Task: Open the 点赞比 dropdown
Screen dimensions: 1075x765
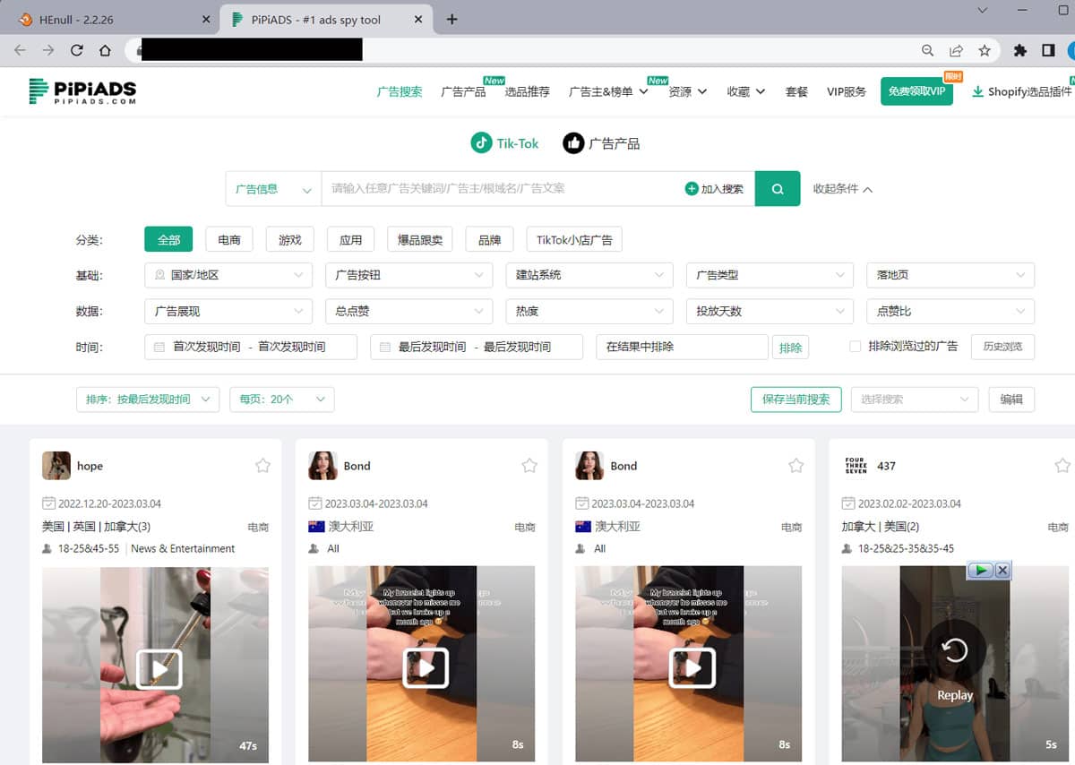Action: (x=950, y=311)
